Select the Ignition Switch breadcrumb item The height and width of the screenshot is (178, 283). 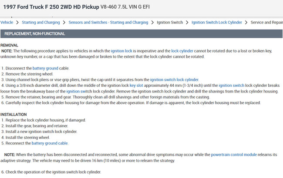[170, 22]
